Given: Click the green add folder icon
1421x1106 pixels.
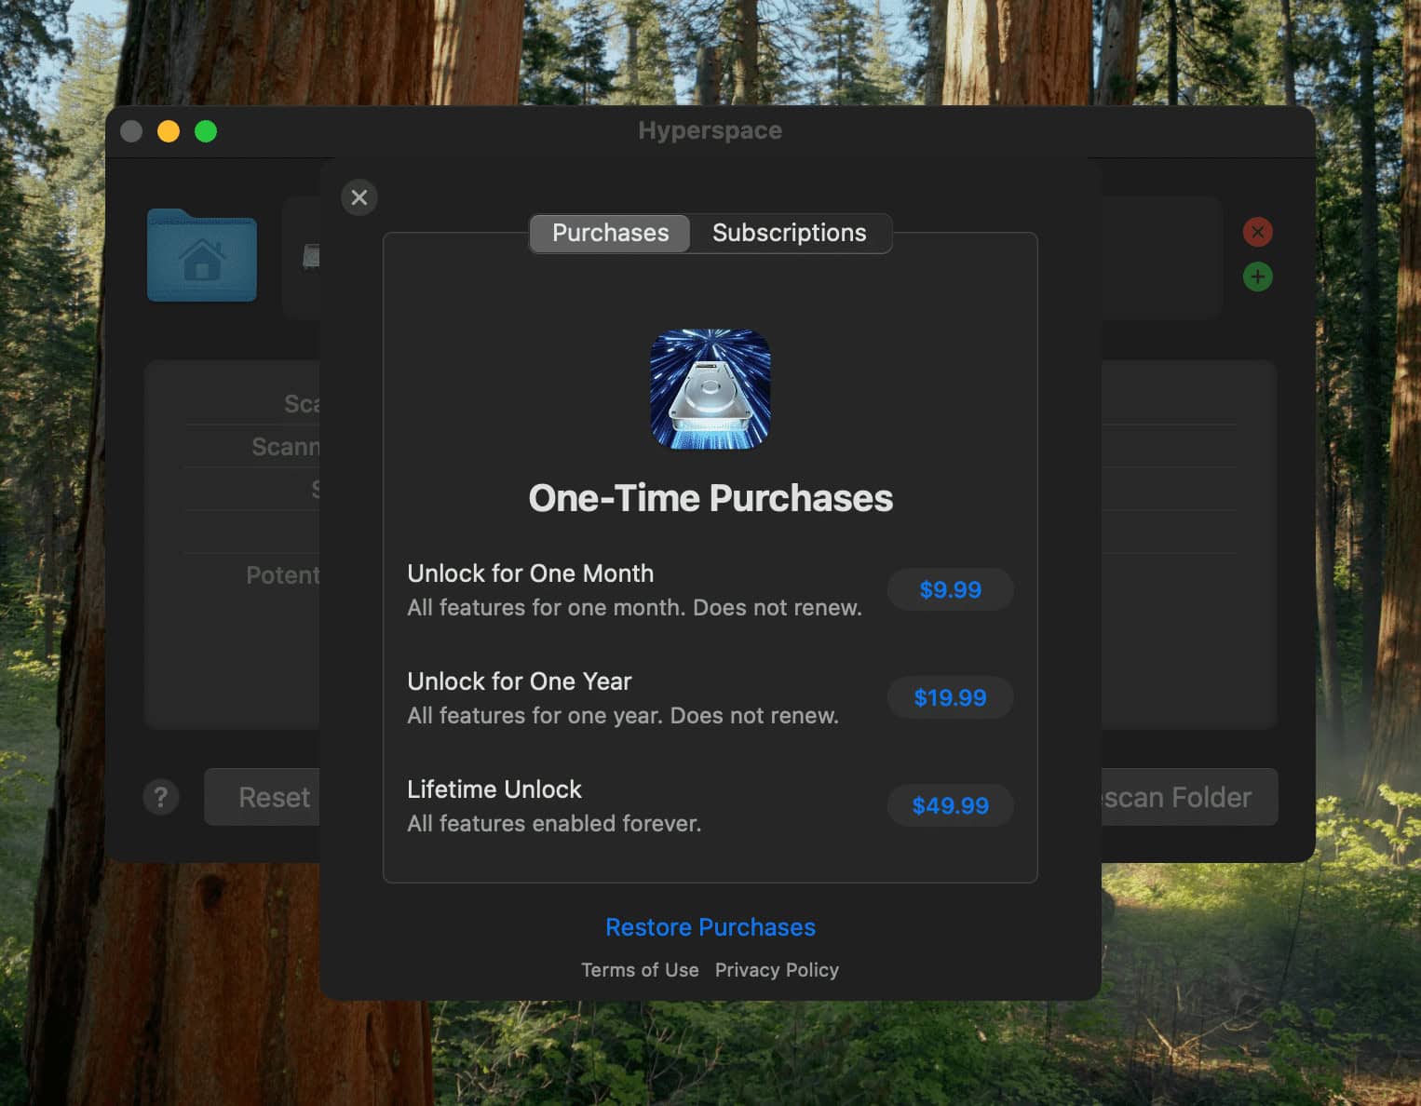Looking at the screenshot, I should tap(1258, 276).
